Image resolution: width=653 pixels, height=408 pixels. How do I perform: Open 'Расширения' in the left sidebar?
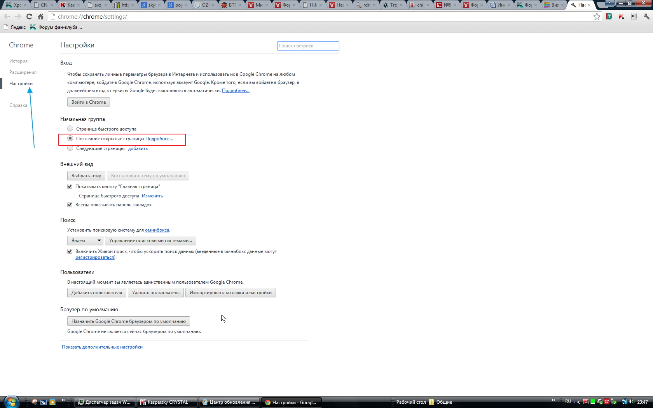click(23, 72)
